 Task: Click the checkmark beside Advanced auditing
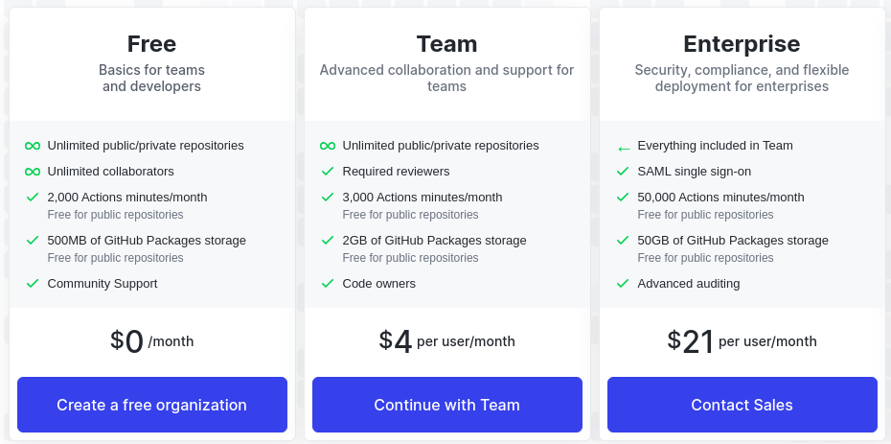point(623,283)
